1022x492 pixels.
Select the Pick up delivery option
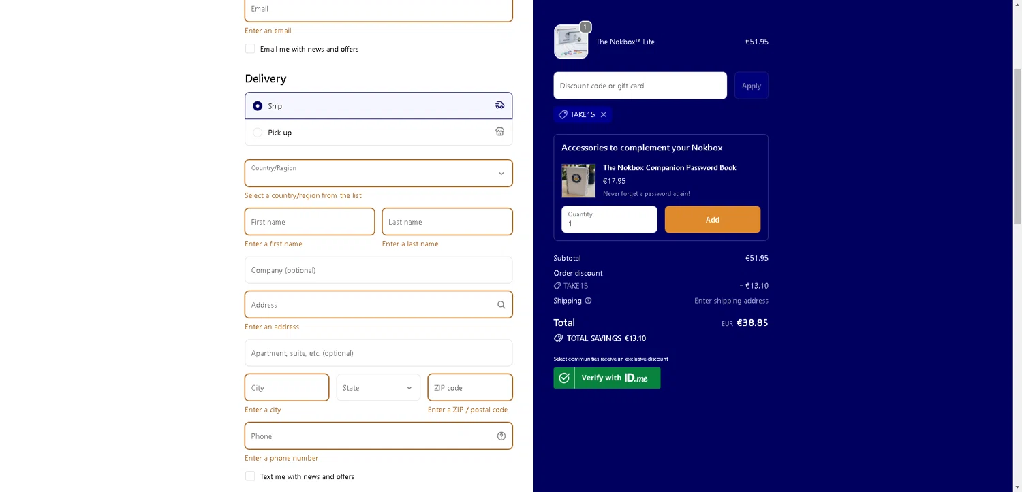click(x=378, y=132)
